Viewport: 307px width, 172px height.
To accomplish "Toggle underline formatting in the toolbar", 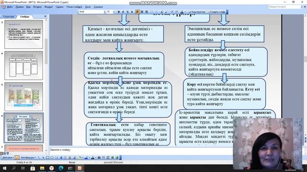I will 128,12.
